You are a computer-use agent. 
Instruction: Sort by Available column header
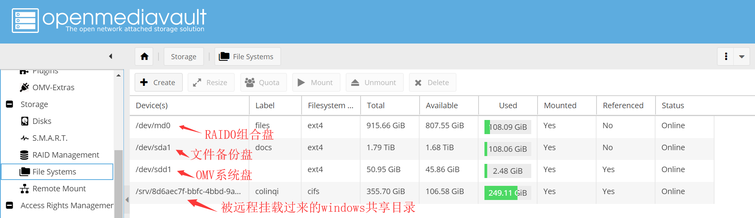pyautogui.click(x=449, y=105)
